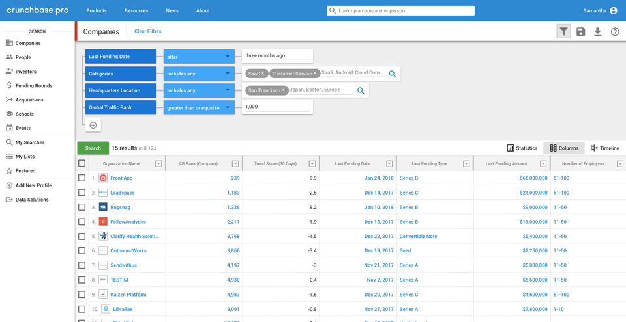Check the Sendwithus row checkbox
Viewport: 626px width, 322px height.
pos(82,265)
